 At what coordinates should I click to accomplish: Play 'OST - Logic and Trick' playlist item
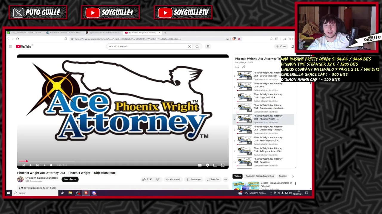[x=264, y=97]
